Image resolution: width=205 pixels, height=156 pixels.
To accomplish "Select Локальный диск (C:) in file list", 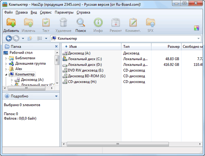I will 85,59.
